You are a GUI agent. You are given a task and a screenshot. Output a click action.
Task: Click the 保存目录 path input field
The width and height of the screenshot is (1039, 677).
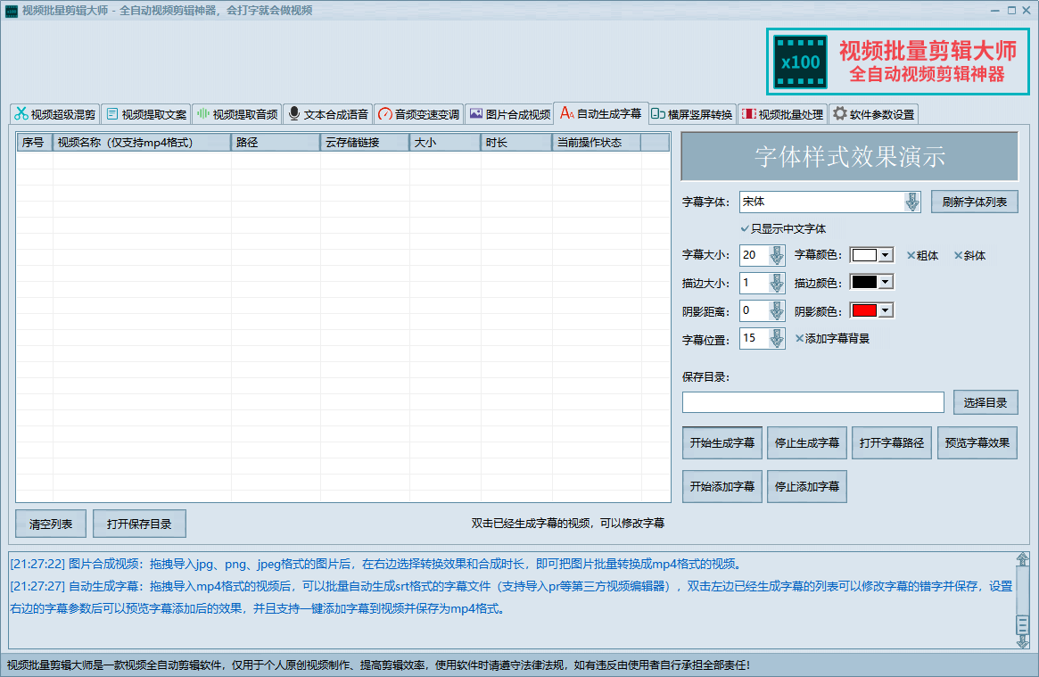pyautogui.click(x=812, y=403)
